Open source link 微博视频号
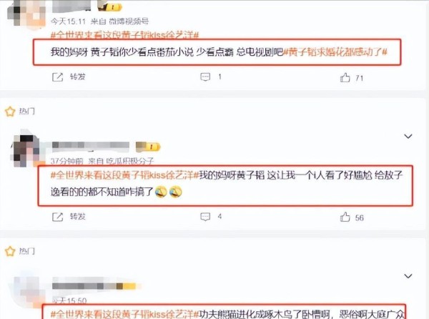 [x=129, y=21]
